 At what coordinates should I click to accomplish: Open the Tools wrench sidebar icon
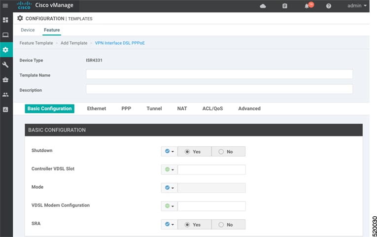tap(5, 65)
